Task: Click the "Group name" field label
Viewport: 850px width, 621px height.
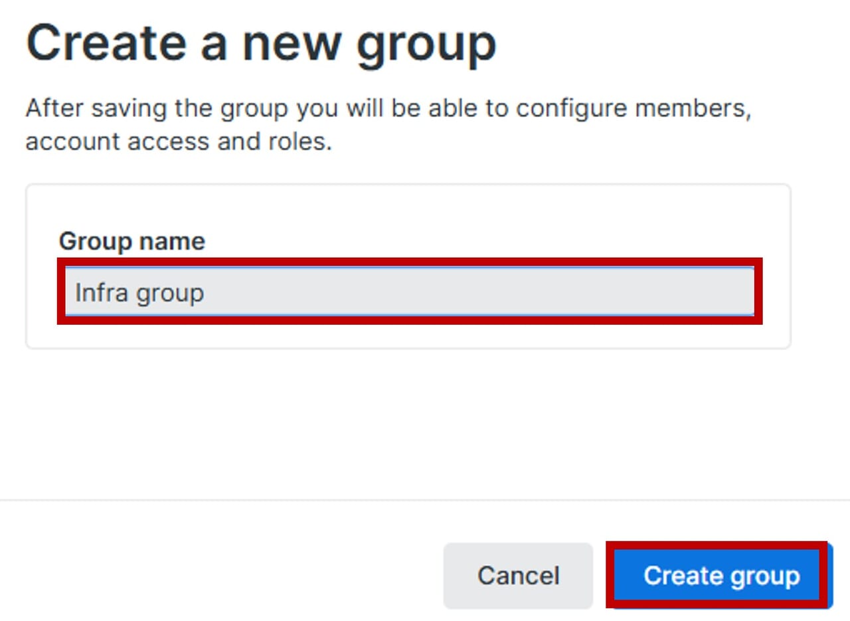Action: click(x=131, y=241)
